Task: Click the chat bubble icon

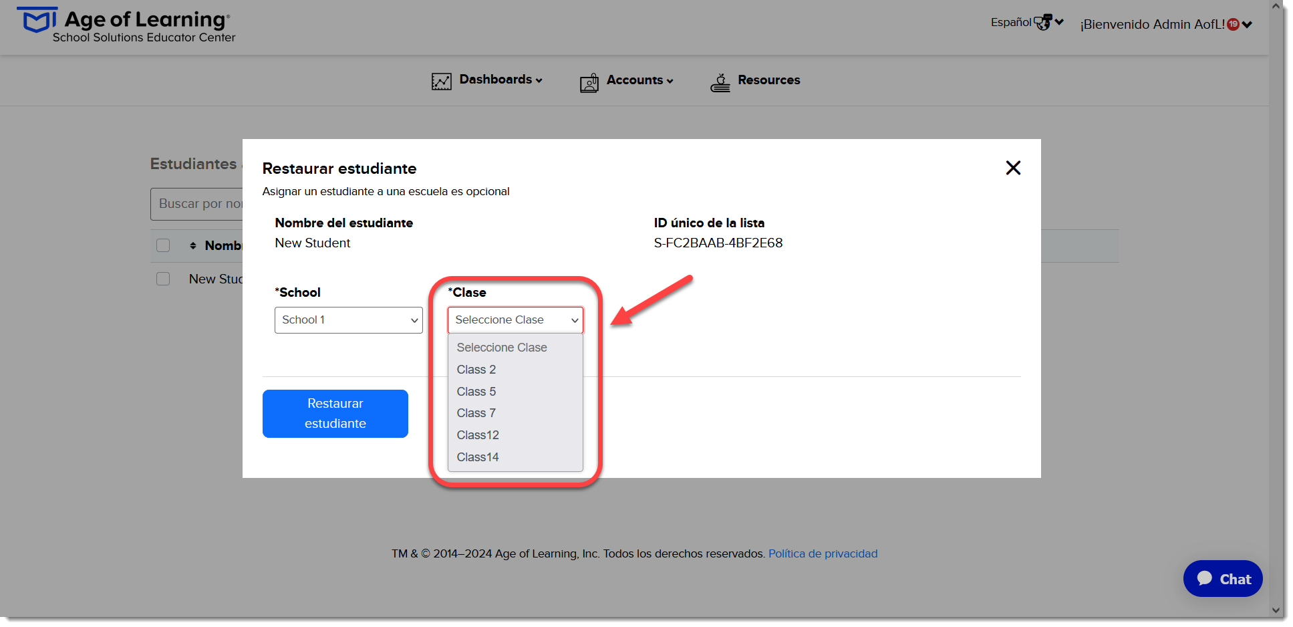Action: pyautogui.click(x=1205, y=578)
